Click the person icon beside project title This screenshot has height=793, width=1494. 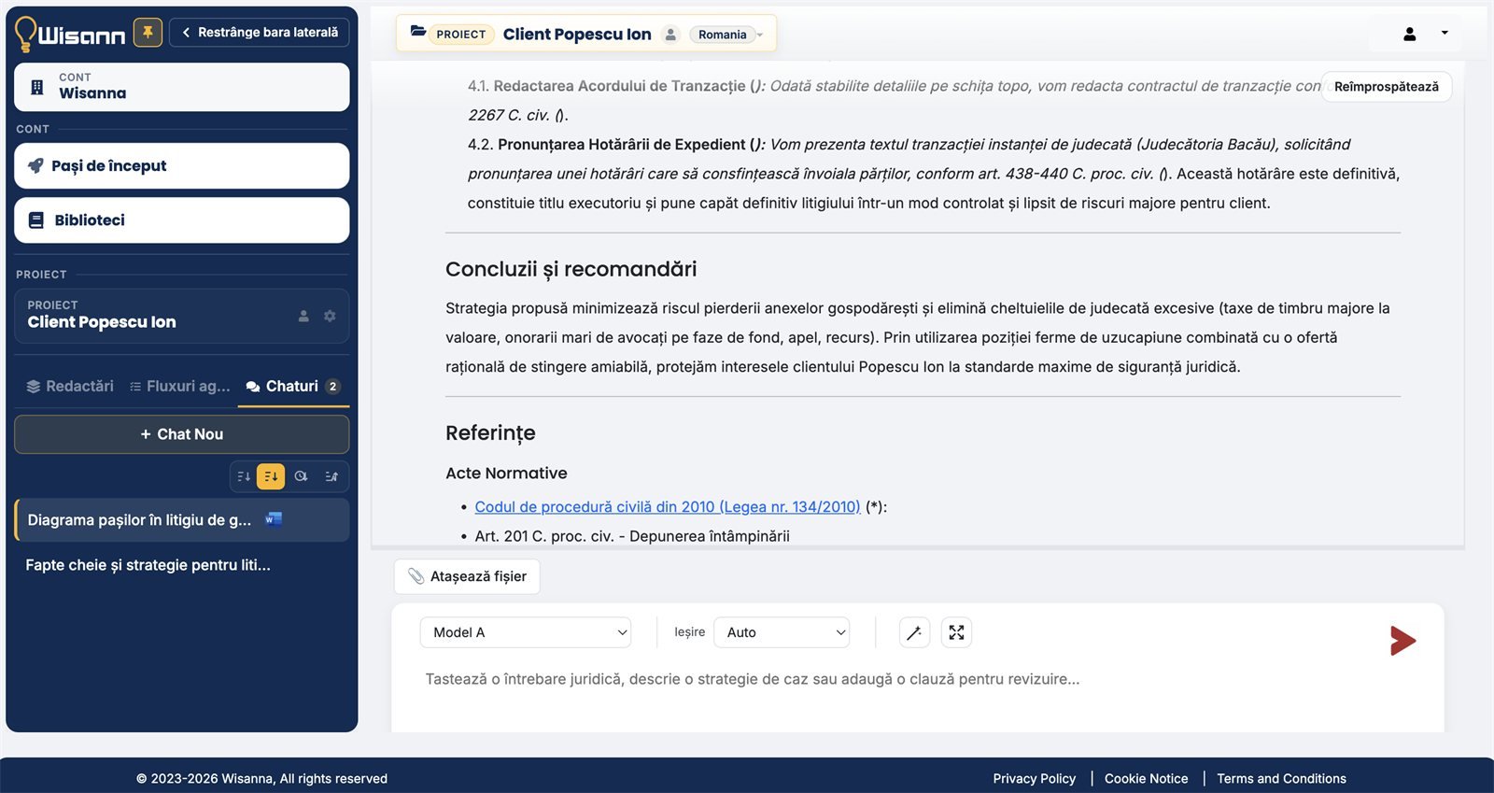pos(670,35)
